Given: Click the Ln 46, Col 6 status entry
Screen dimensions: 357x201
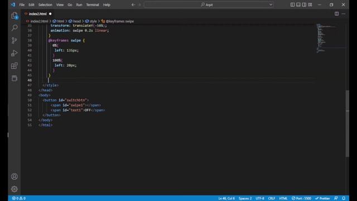Looking at the screenshot, I should click(x=226, y=198).
